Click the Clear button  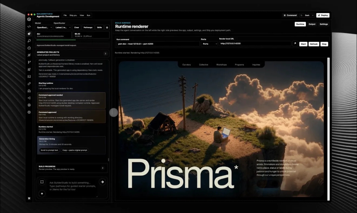coord(76,27)
